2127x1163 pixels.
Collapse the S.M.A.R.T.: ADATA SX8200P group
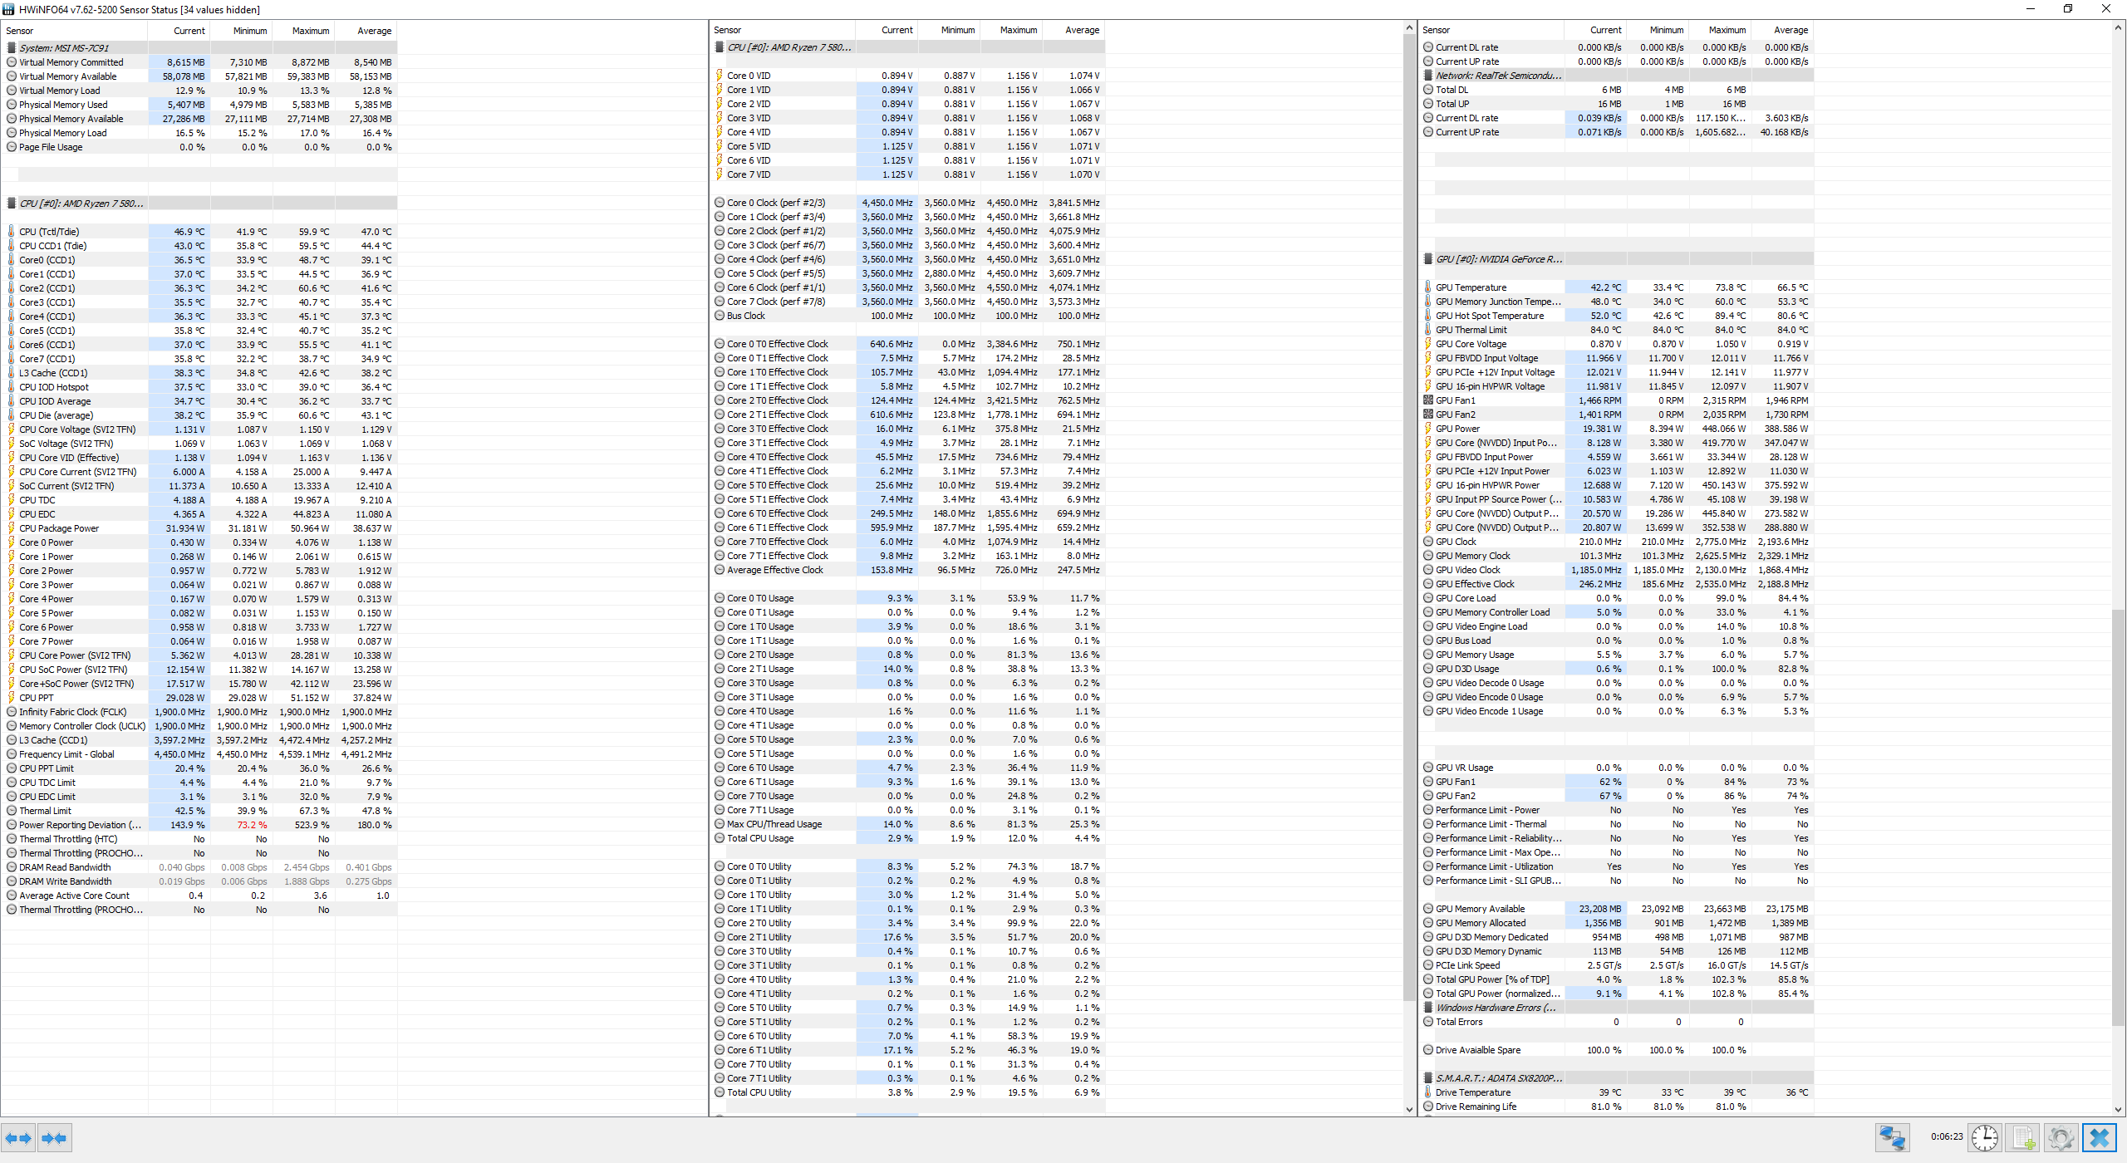pos(1498,1078)
